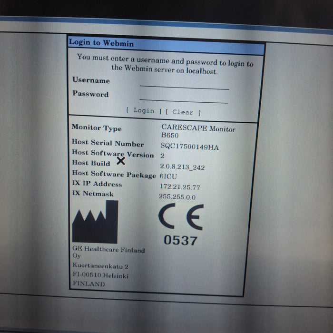Click the '0537' notified body number
Screen dimensions: 333x333
(x=180, y=240)
